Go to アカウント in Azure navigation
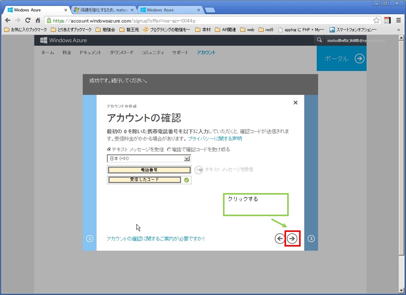The image size is (406, 295). pos(206,53)
